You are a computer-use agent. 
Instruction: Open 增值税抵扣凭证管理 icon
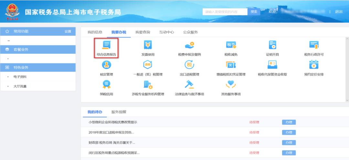231,65
